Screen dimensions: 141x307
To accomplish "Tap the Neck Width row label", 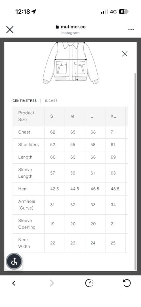I will [24, 243].
